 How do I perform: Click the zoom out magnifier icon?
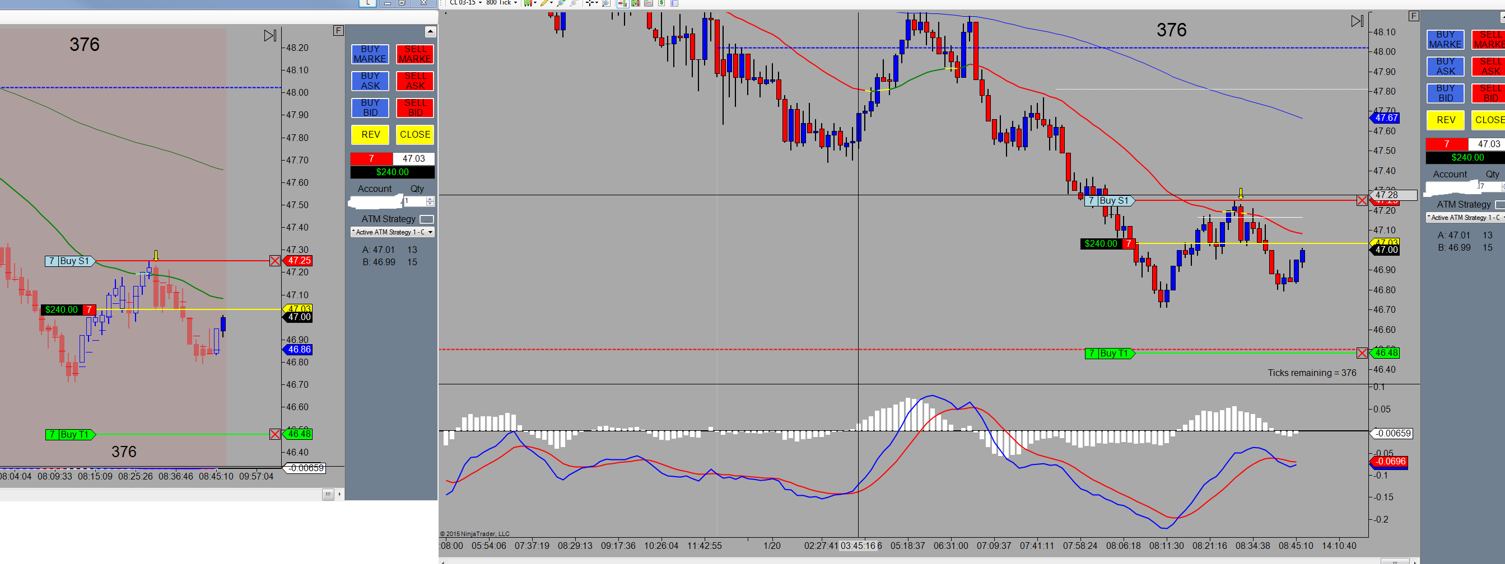click(574, 2)
